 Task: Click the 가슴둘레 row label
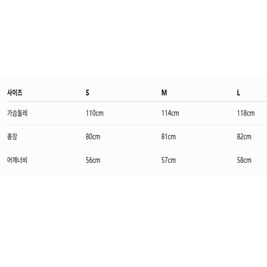pyautogui.click(x=17, y=113)
